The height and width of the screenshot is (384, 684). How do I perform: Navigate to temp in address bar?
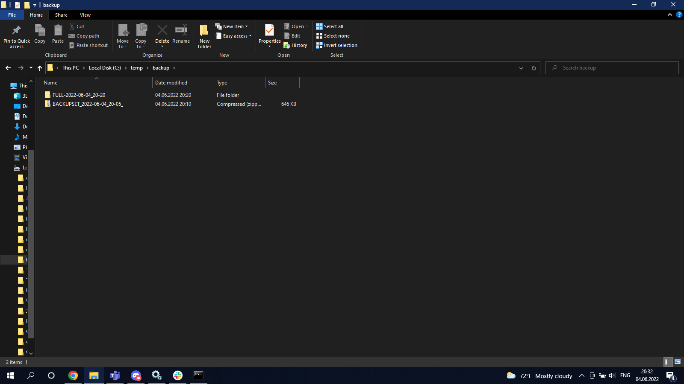(x=137, y=68)
